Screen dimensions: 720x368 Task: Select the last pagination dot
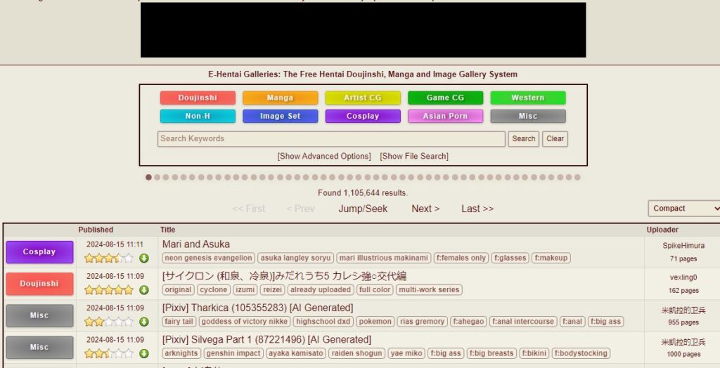coord(577,177)
